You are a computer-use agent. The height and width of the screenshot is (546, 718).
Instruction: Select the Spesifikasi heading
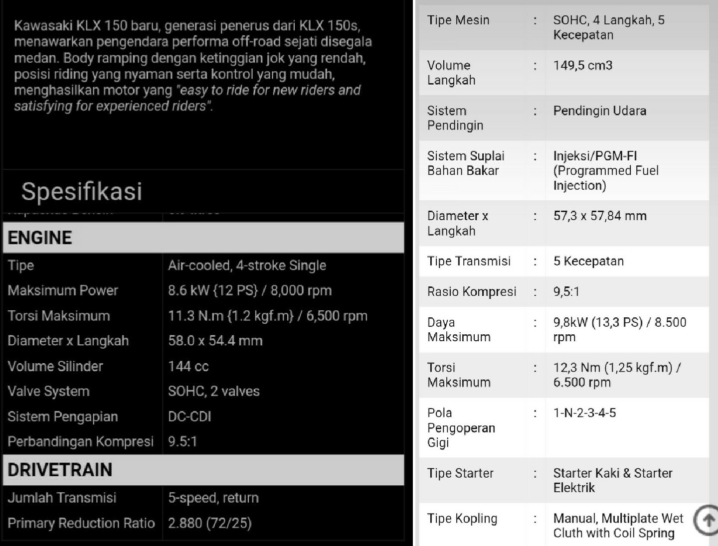[x=82, y=191]
